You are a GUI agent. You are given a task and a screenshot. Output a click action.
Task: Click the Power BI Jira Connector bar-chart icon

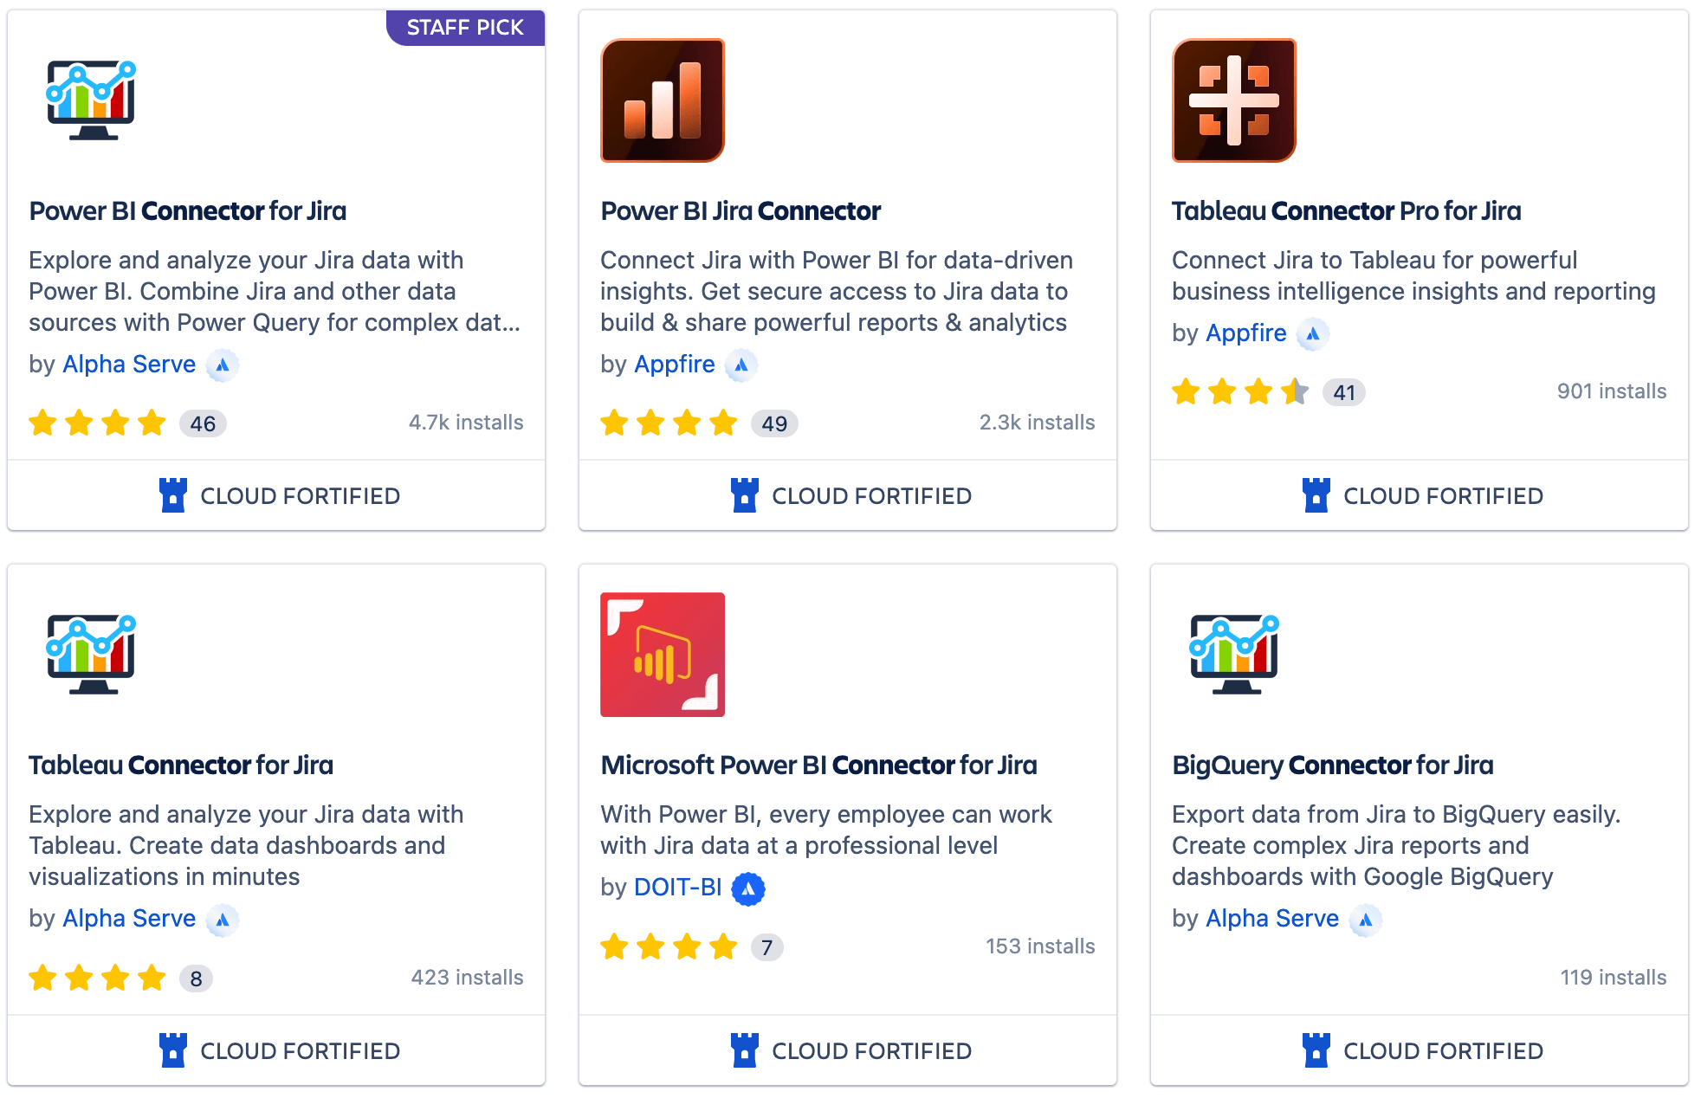(663, 100)
